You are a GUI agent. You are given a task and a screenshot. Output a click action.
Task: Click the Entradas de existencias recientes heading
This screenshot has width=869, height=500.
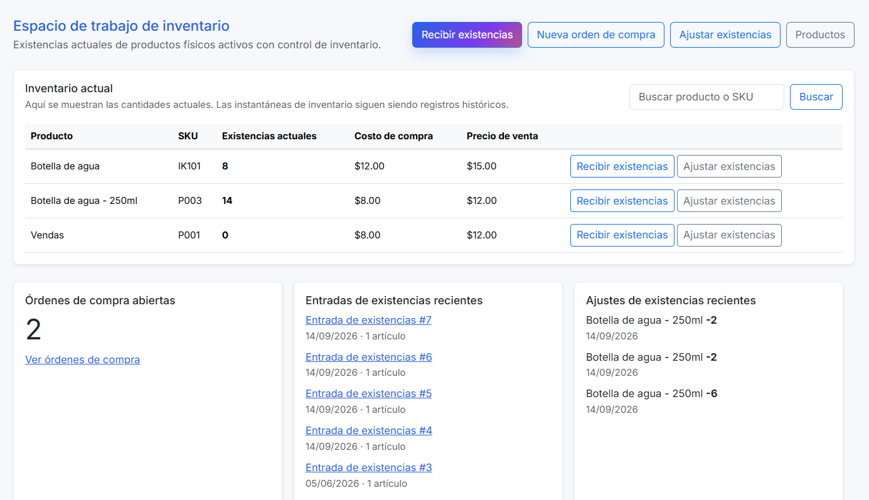click(x=394, y=301)
